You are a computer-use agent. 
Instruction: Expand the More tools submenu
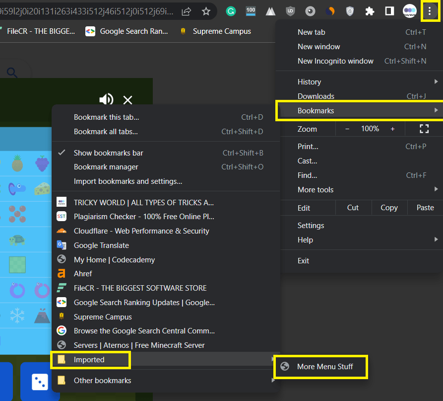[316, 189]
